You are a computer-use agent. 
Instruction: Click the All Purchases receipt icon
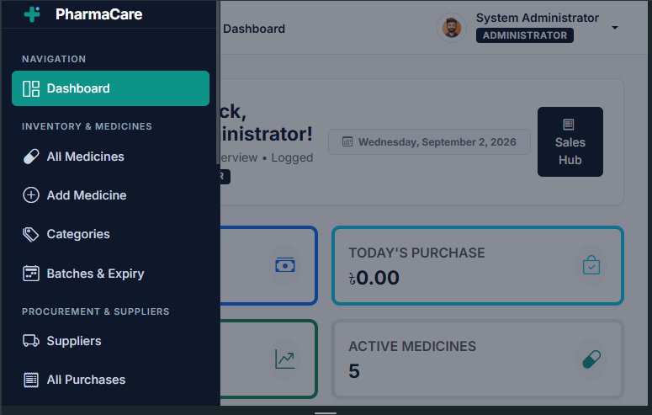click(x=31, y=380)
